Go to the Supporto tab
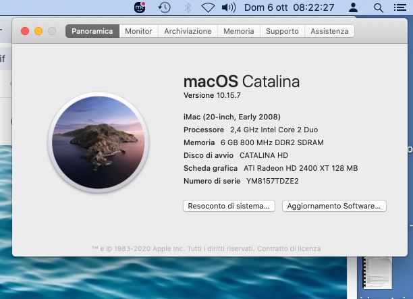Screen dimensions: 413x299 coord(282,31)
